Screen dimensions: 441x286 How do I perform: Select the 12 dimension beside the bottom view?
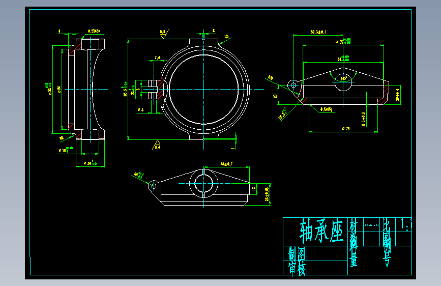pos(254,189)
